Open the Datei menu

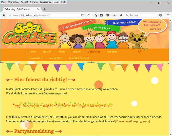(4, 2)
